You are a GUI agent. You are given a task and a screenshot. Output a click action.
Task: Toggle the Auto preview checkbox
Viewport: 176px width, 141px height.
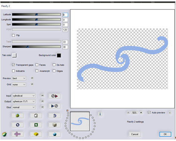pyautogui.click(x=149, y=112)
